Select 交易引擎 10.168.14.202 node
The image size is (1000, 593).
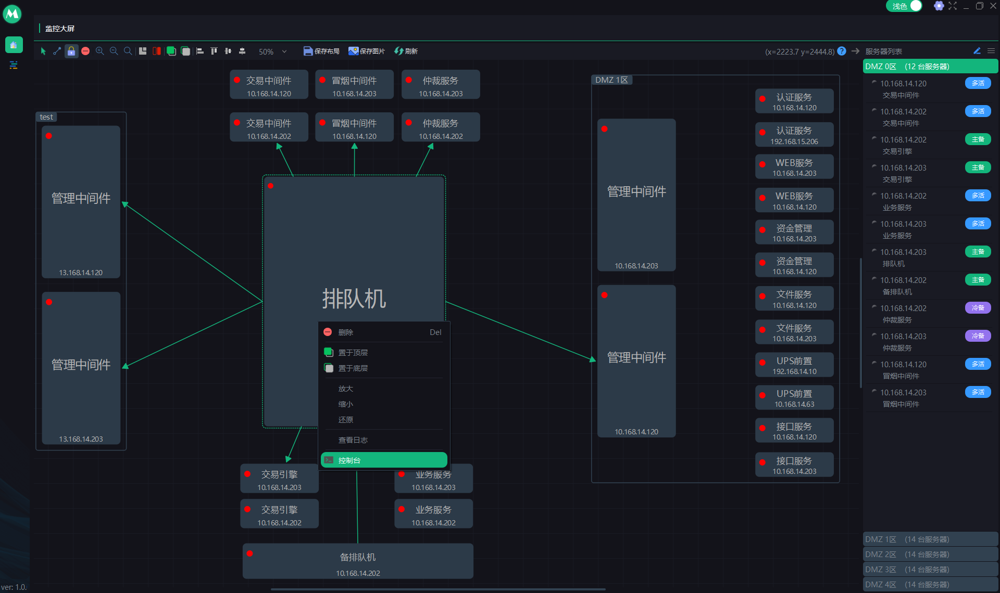(279, 514)
